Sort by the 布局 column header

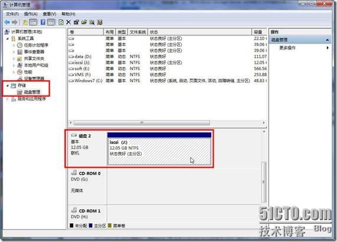pyautogui.click(x=110, y=32)
